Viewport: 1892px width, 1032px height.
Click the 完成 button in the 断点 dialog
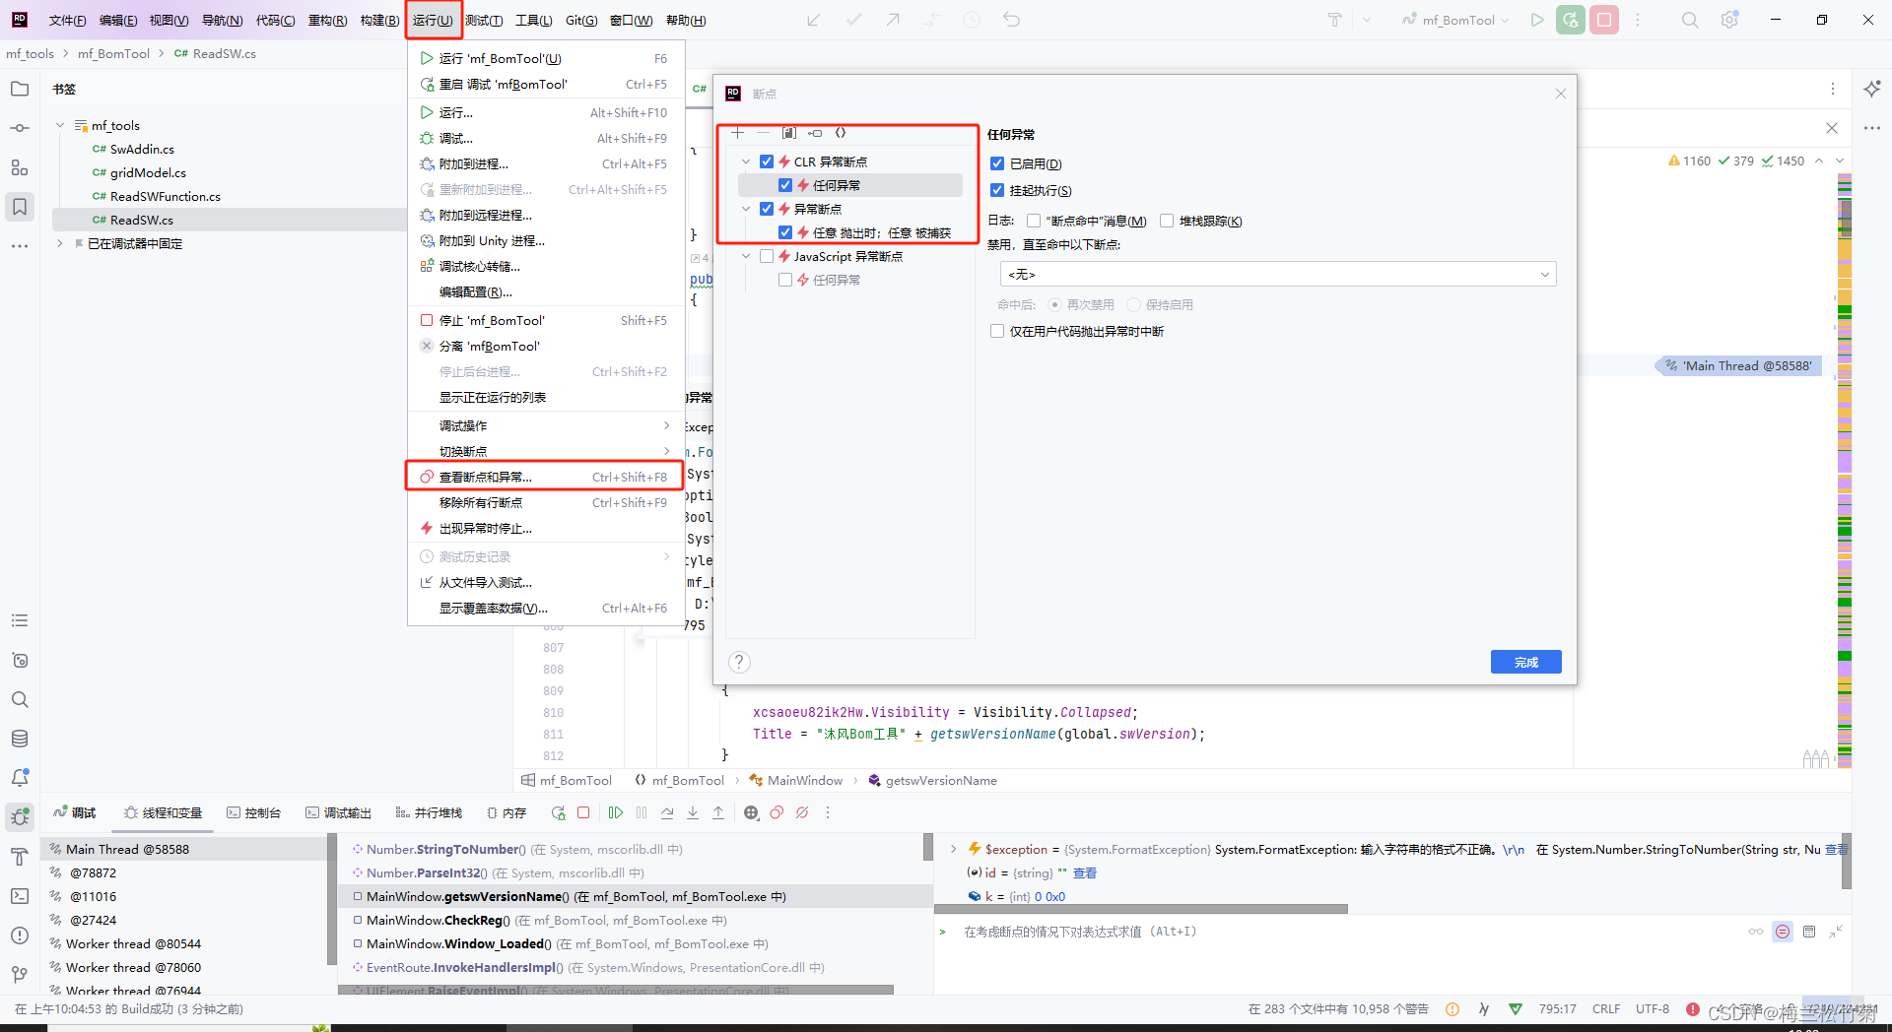pos(1525,662)
